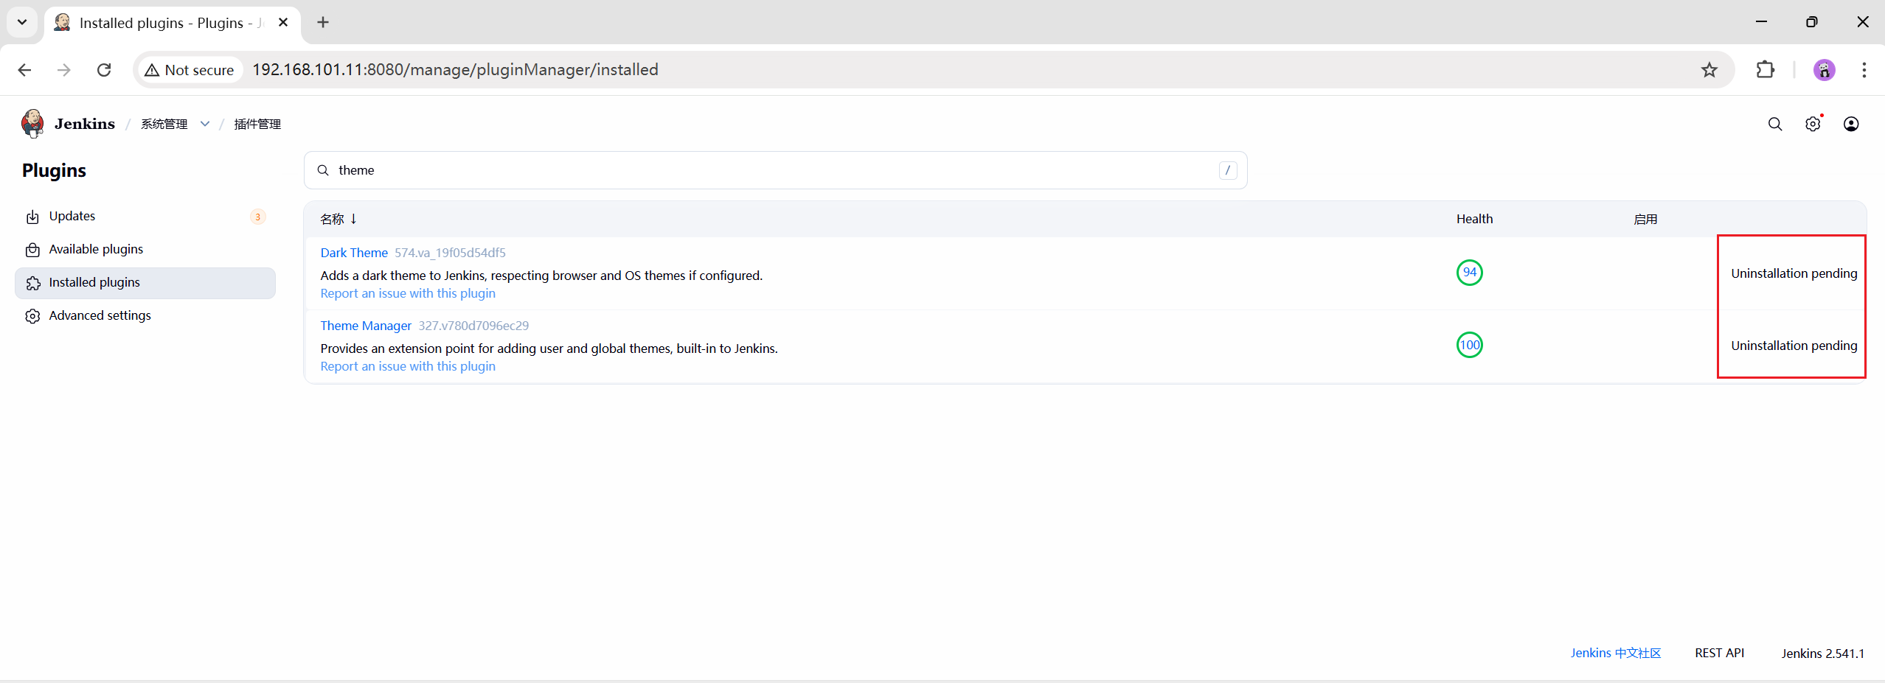Click Theme Manager version 327.v780d7096ec29
1885x683 pixels.
tap(473, 326)
